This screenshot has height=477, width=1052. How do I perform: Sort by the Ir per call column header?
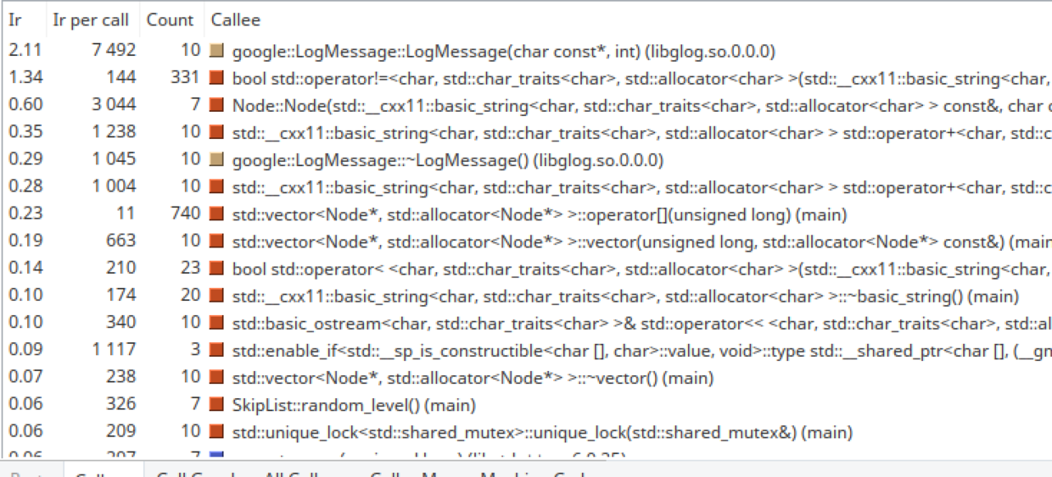point(91,19)
